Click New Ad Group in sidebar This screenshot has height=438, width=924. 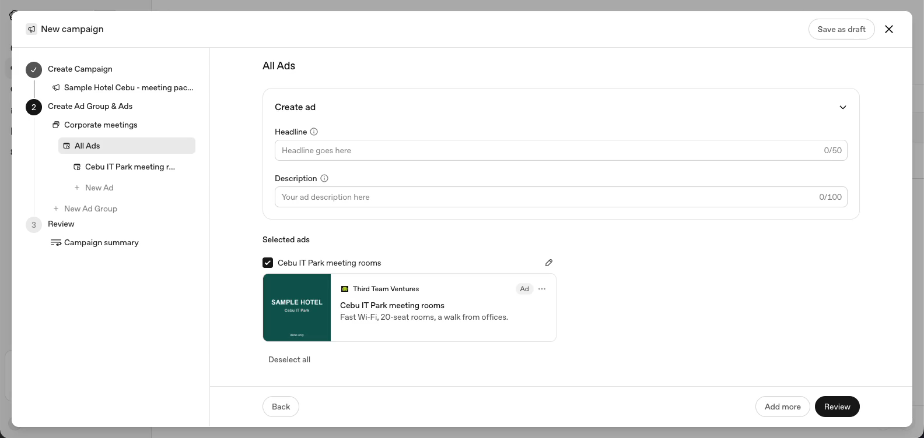click(x=90, y=209)
